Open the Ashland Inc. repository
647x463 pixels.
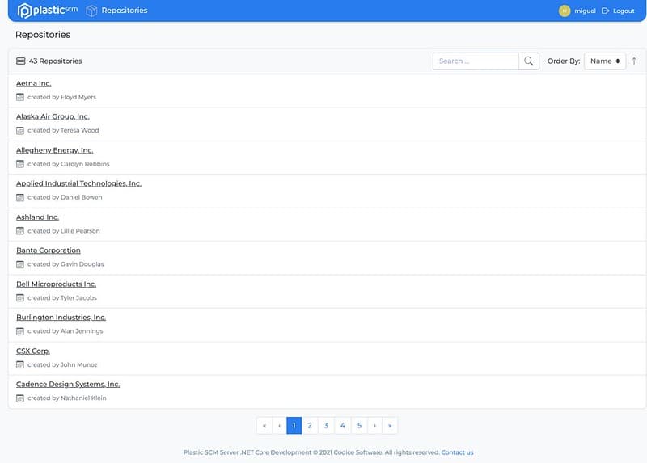coord(37,217)
